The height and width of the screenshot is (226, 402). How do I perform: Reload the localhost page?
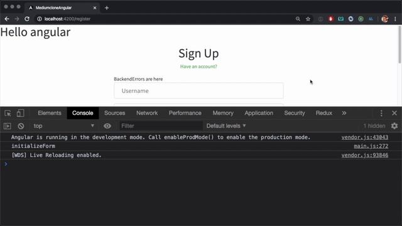pos(27,19)
